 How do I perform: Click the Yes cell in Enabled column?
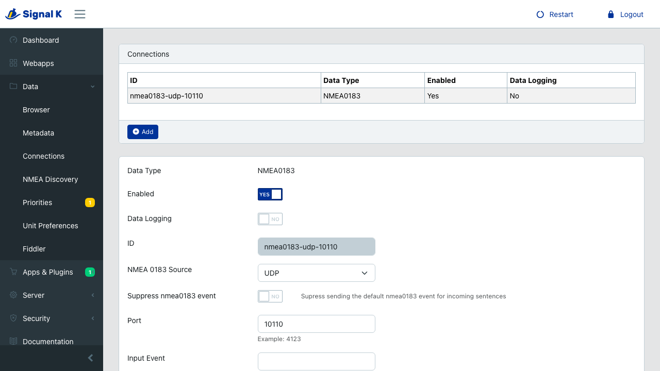[466, 96]
